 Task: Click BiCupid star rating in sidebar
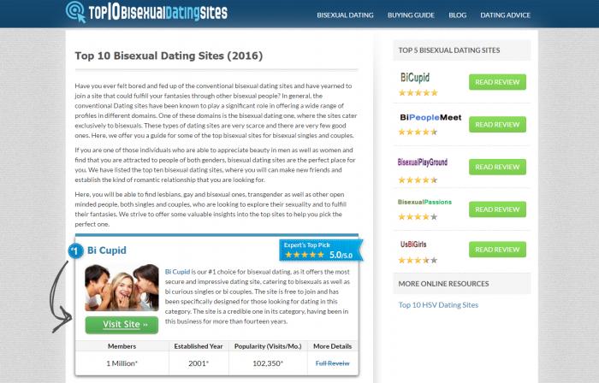418,92
